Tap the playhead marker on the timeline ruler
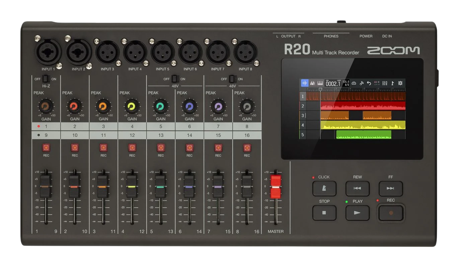 pos(320,90)
